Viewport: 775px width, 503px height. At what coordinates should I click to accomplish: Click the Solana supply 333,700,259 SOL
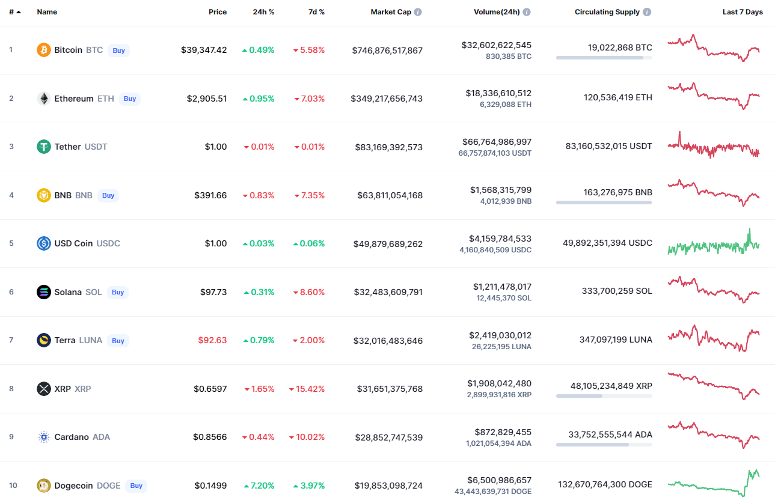[x=617, y=291]
